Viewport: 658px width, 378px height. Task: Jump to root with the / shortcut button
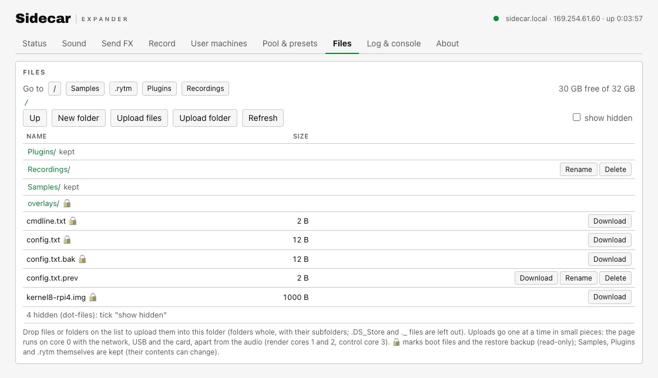click(55, 89)
